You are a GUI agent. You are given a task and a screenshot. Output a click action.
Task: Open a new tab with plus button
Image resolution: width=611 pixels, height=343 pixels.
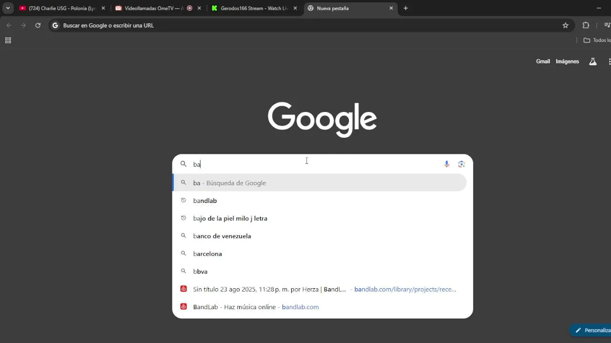(x=406, y=8)
